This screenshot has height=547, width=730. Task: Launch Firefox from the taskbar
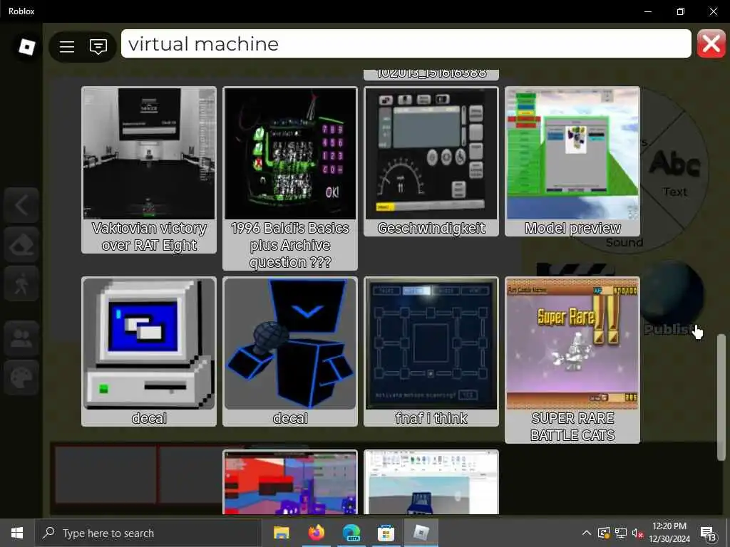[316, 533]
